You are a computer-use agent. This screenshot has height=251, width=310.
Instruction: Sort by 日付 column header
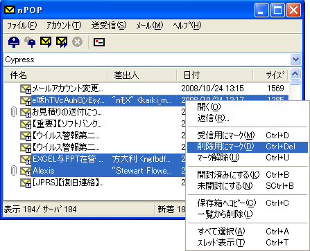215,75
